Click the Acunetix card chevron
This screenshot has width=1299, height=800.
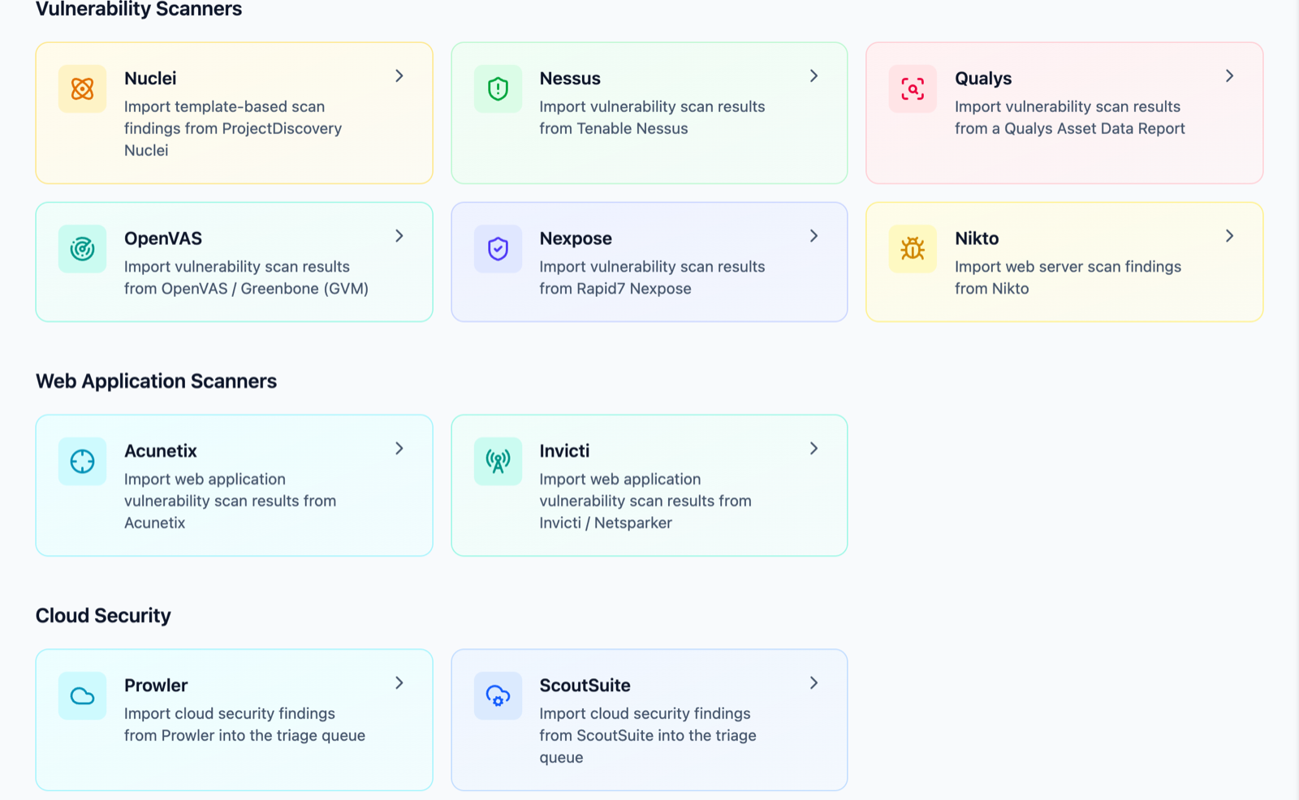point(399,448)
